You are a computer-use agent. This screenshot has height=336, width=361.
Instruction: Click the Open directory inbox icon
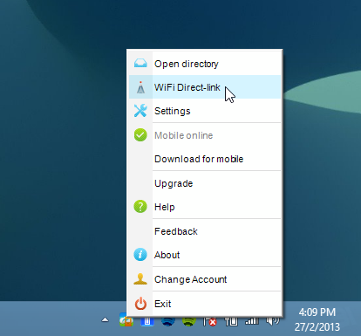tap(140, 63)
